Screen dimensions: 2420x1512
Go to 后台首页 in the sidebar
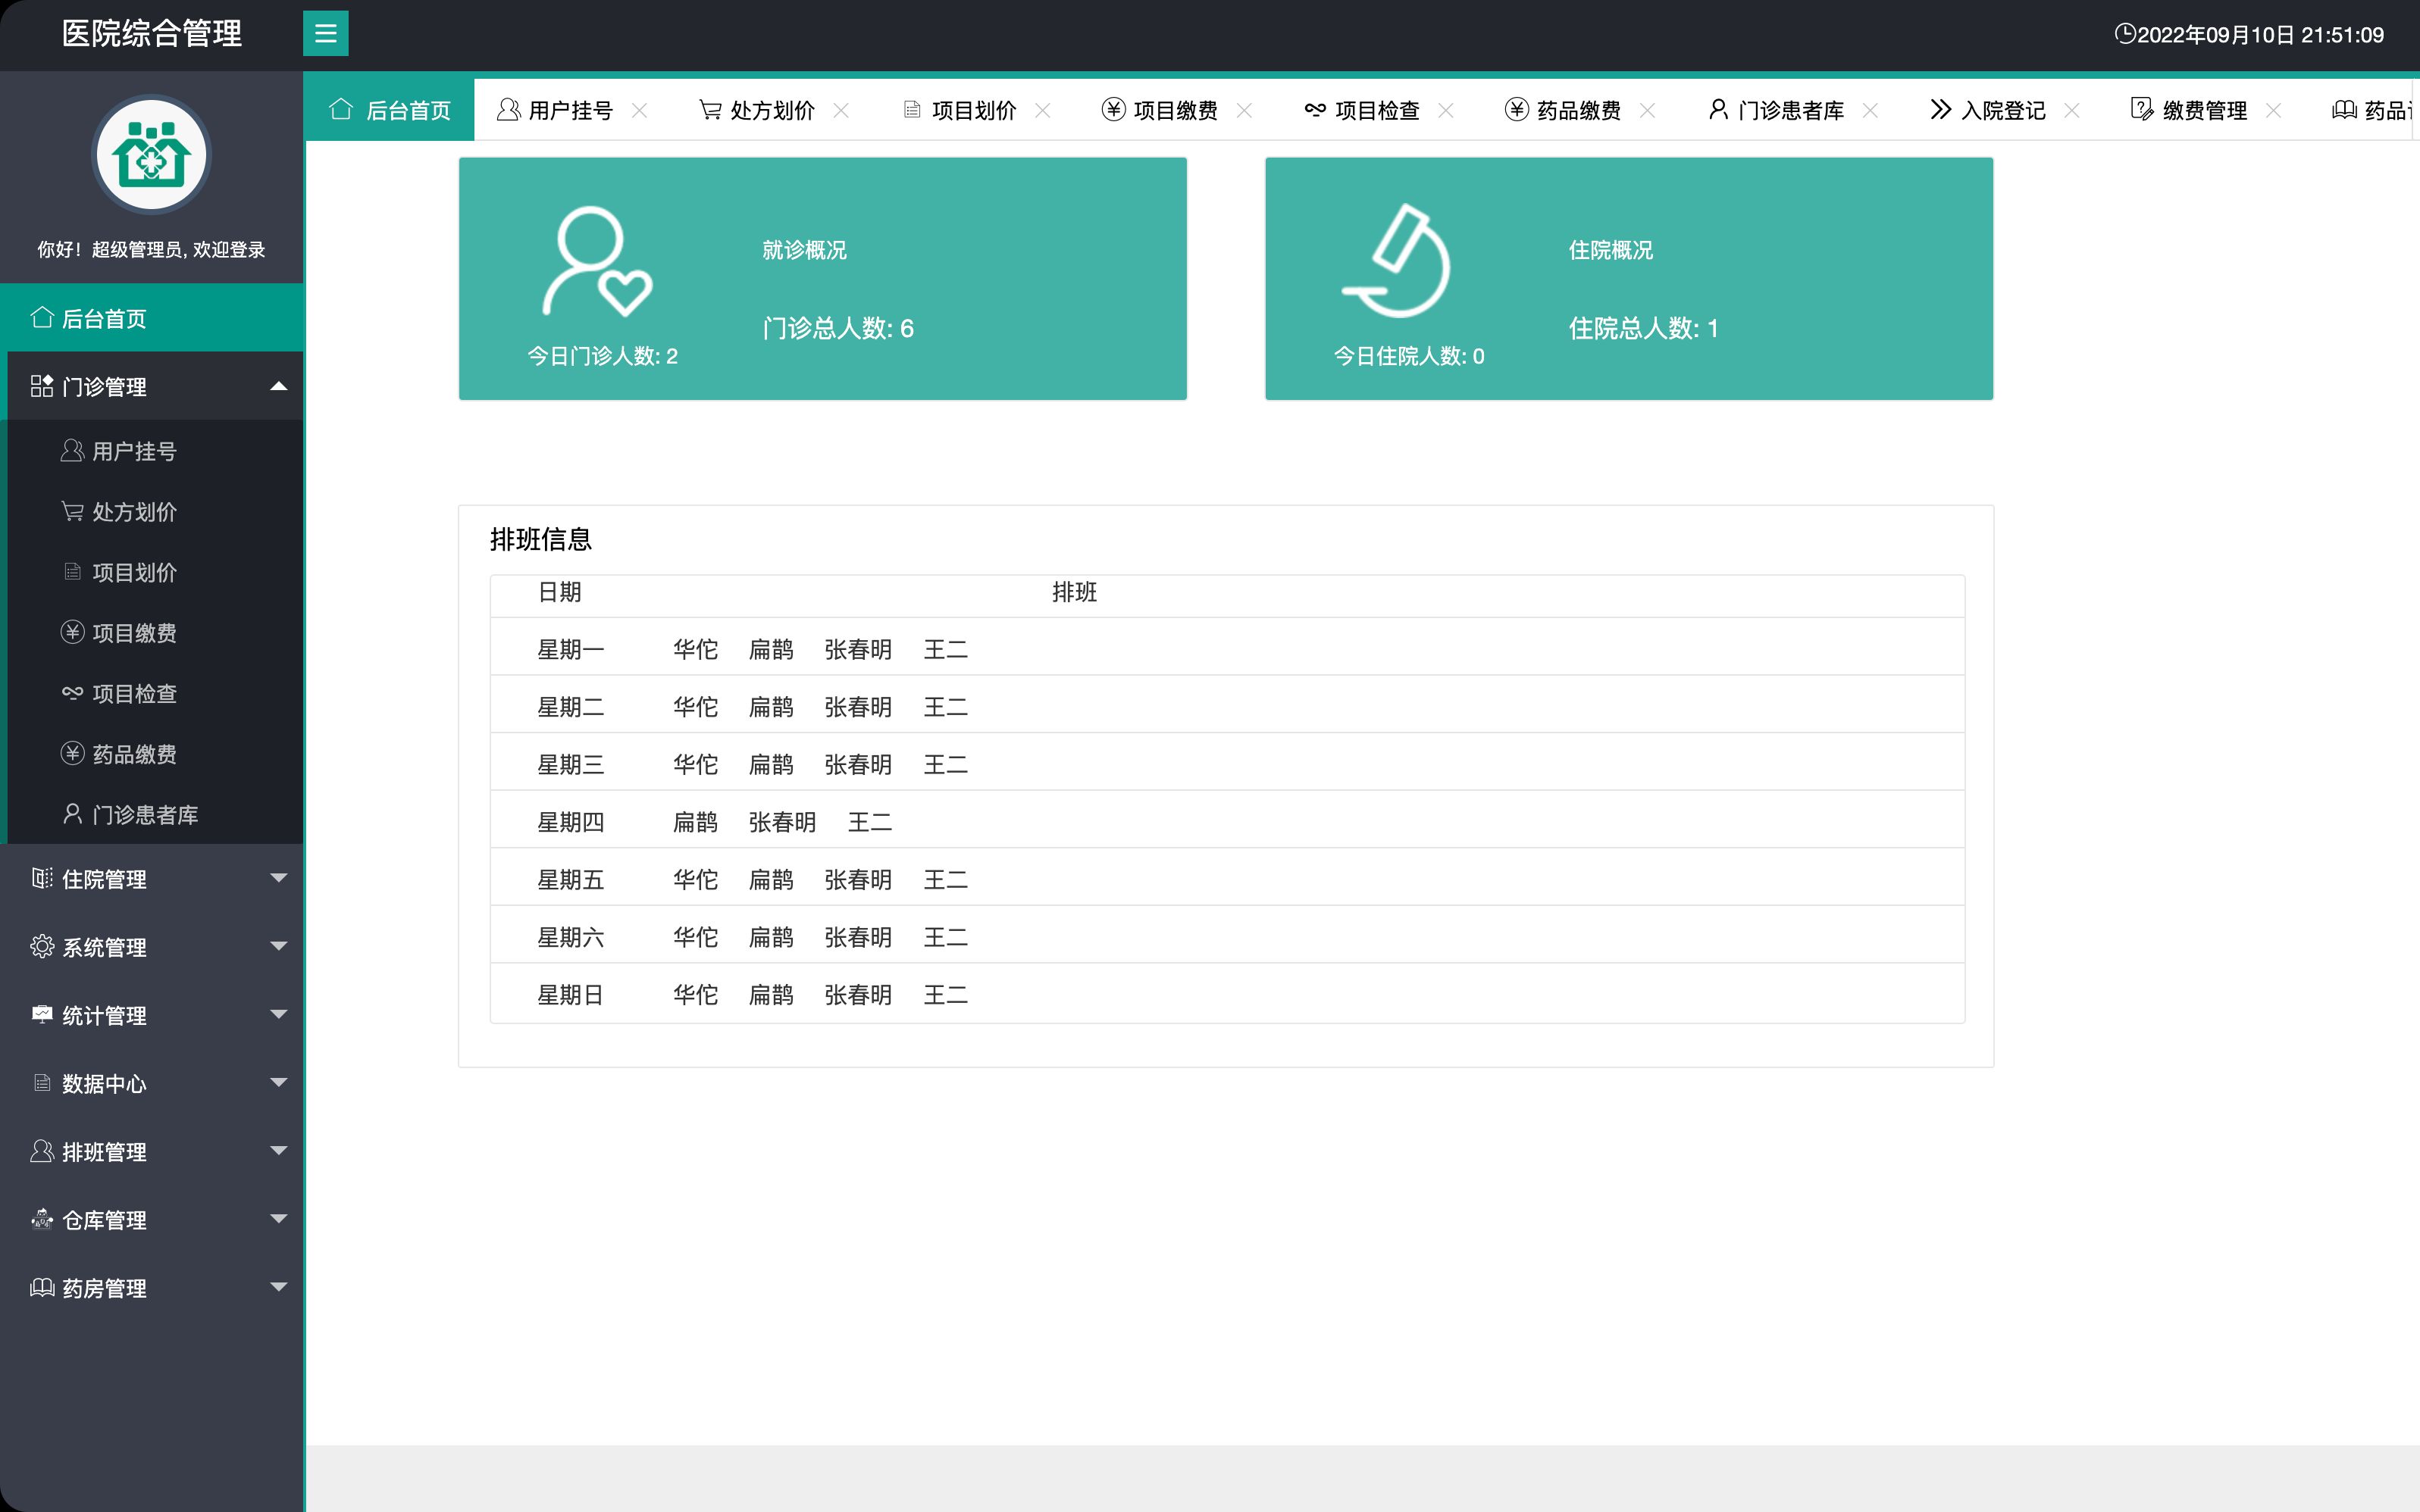[x=152, y=318]
